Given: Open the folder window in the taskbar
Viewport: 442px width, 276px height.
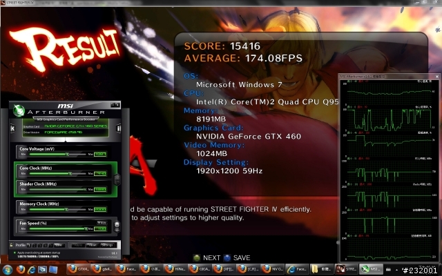Looking at the screenshot, I should click(x=321, y=269).
